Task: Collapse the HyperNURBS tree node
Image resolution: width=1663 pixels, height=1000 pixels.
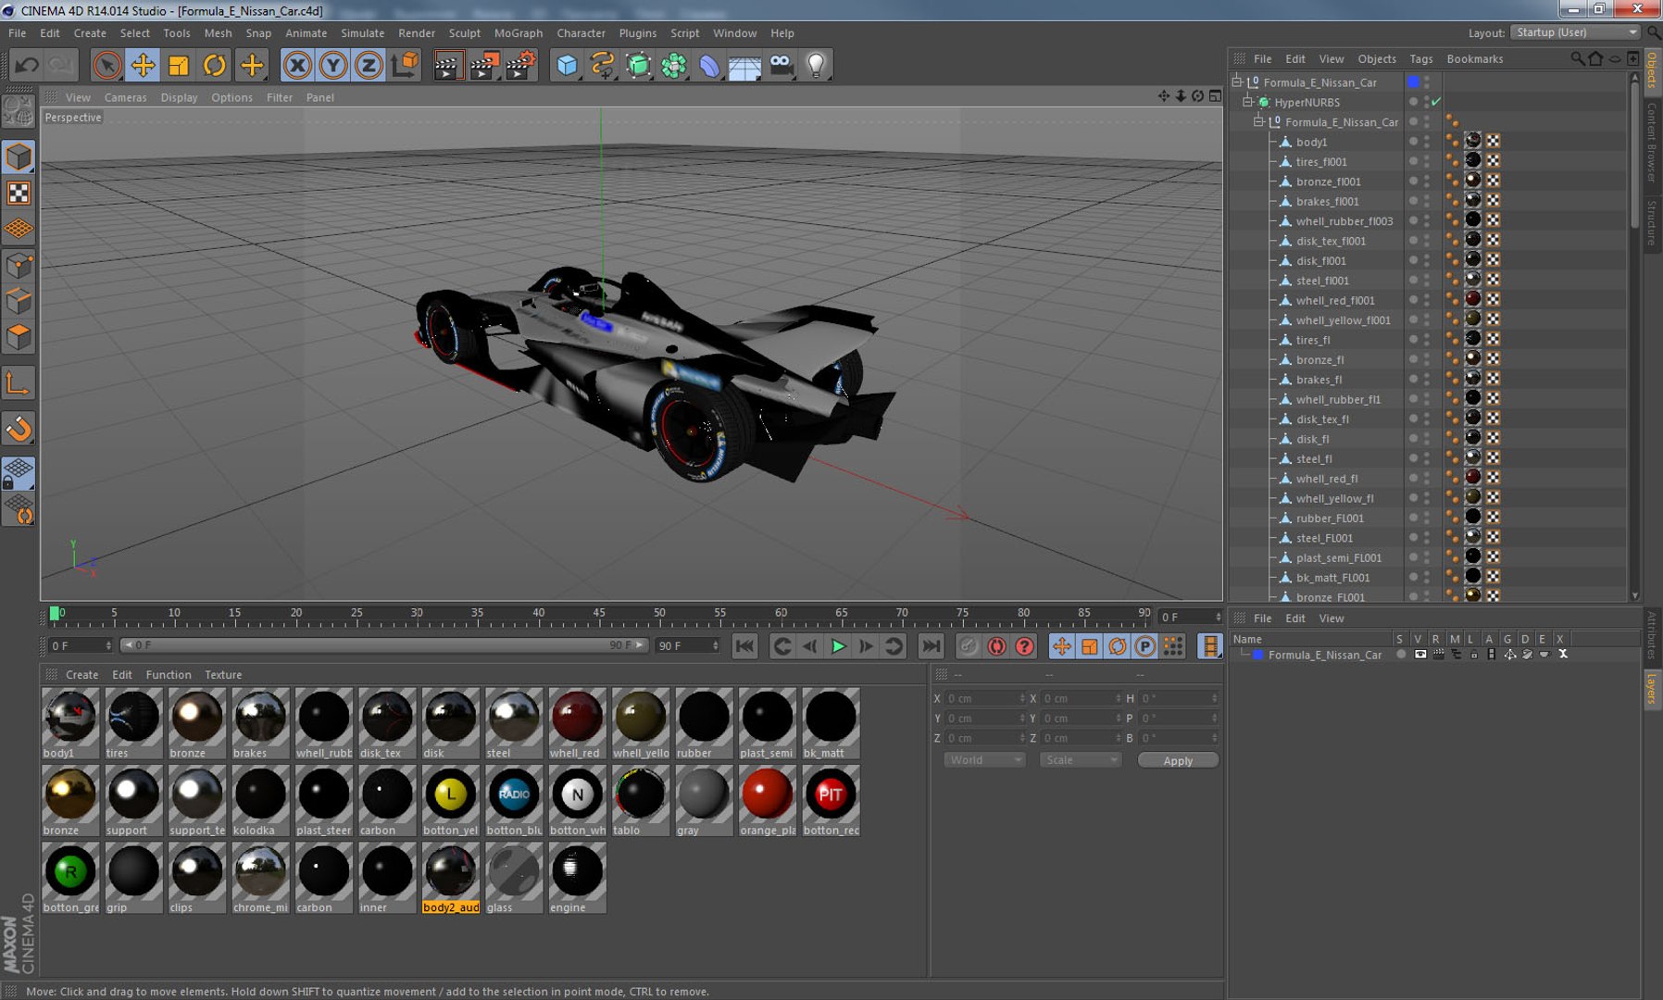Action: (1247, 102)
